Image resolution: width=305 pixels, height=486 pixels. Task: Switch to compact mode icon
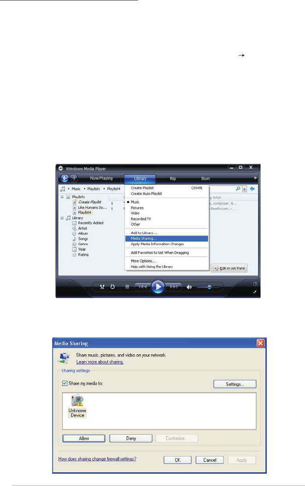(x=255, y=292)
